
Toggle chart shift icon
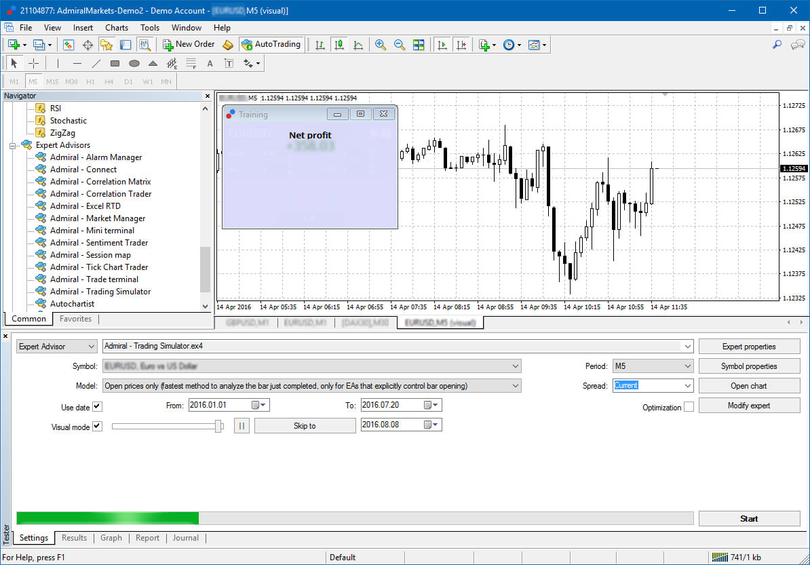pos(461,45)
